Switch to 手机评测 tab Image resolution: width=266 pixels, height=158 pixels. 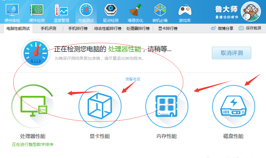pos(48,28)
